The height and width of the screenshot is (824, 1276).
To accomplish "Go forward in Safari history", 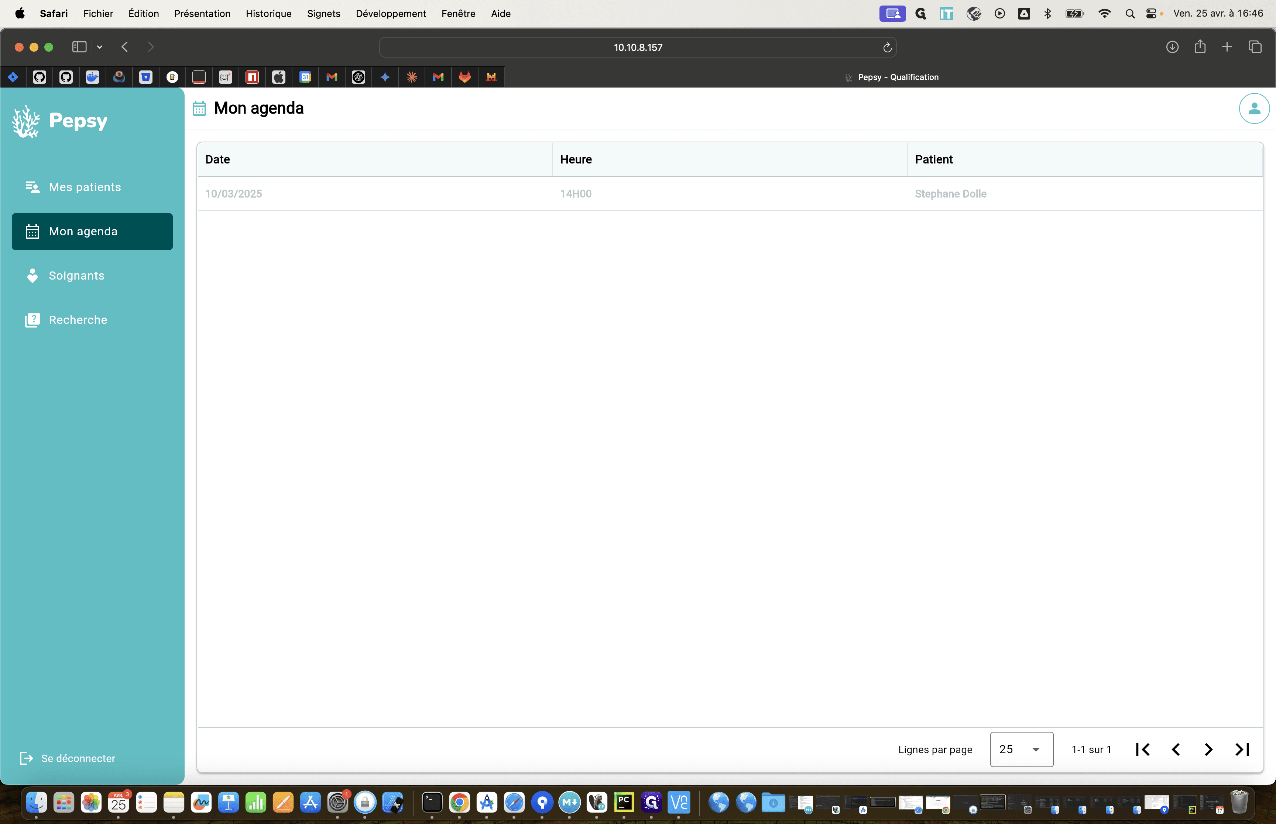I will [151, 47].
